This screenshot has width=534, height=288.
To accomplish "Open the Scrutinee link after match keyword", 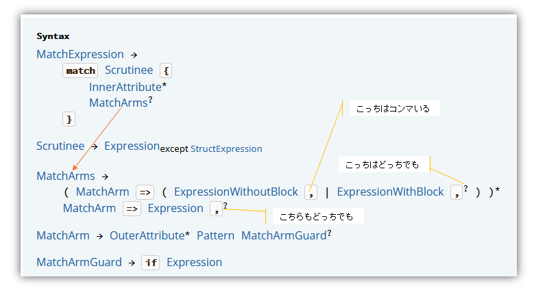I will point(128,70).
